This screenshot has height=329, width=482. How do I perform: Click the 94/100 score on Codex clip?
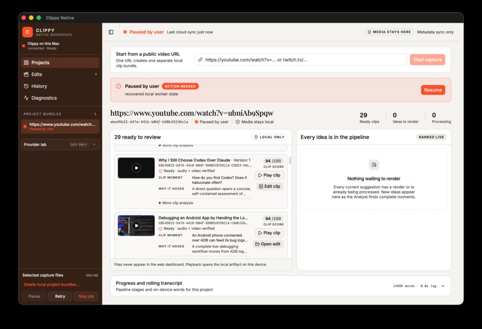pyautogui.click(x=273, y=161)
